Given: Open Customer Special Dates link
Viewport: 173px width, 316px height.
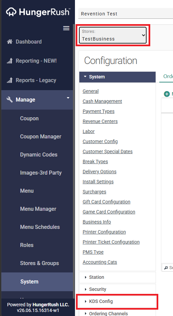Looking at the screenshot, I should (x=107, y=152).
